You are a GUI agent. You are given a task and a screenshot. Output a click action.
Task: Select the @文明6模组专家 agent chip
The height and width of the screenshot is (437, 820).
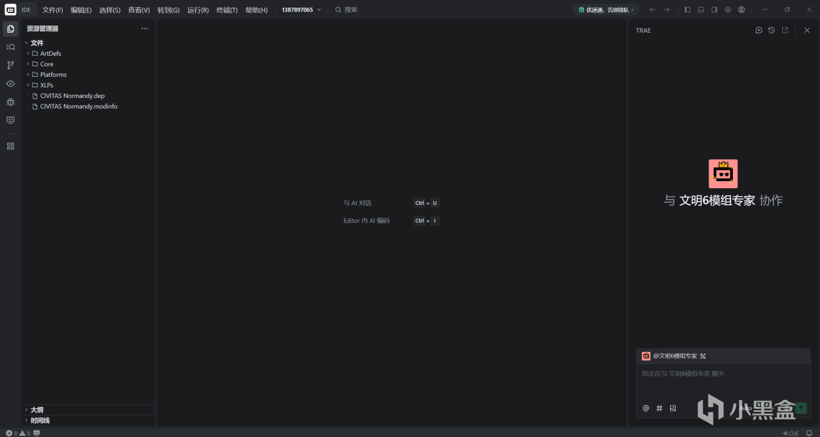[x=669, y=356]
